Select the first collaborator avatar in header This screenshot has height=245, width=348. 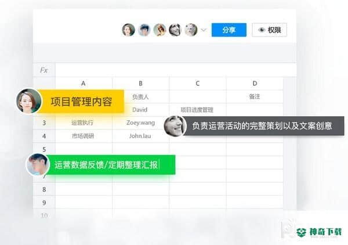point(129,30)
